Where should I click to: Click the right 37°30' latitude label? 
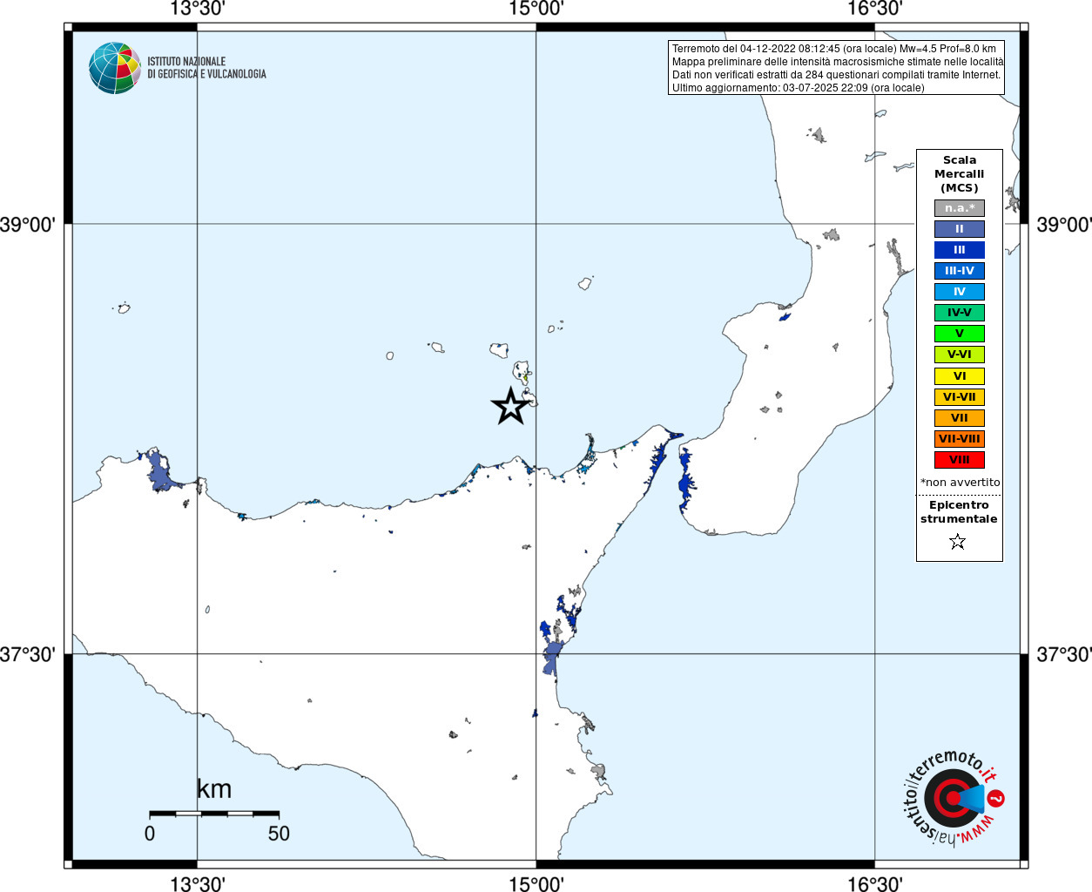coord(1063,654)
